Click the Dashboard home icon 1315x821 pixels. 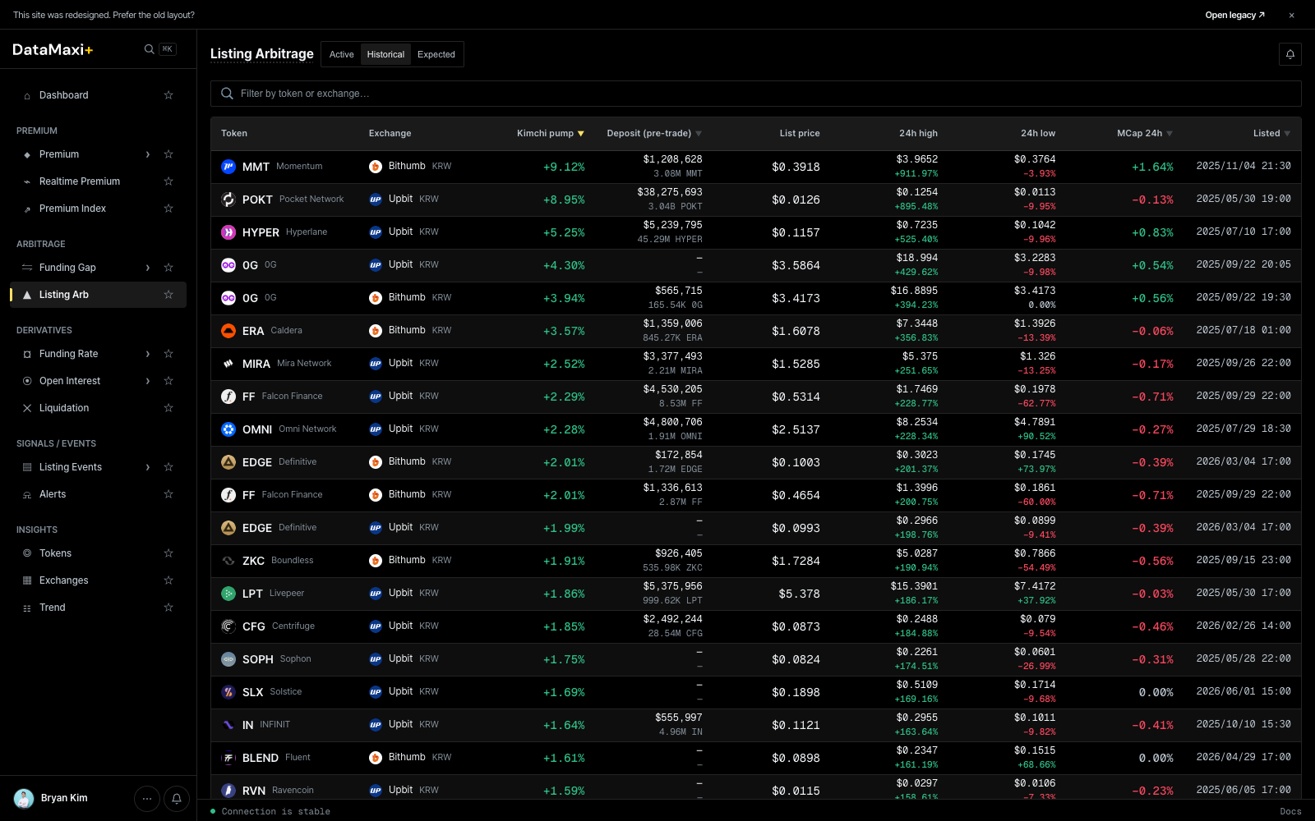pyautogui.click(x=27, y=95)
